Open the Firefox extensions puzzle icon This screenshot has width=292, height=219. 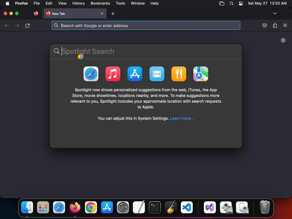point(275,25)
